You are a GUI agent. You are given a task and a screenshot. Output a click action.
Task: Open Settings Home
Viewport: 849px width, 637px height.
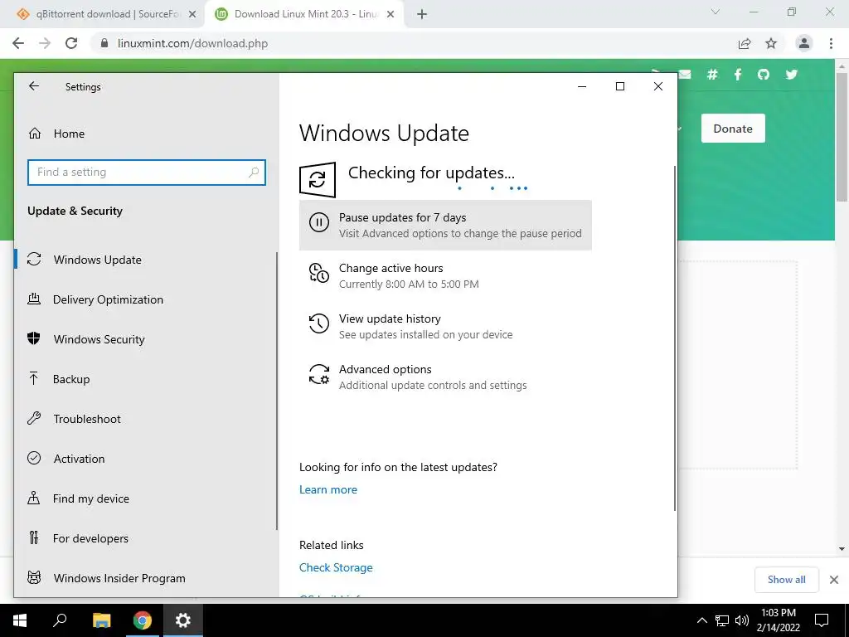(57, 134)
